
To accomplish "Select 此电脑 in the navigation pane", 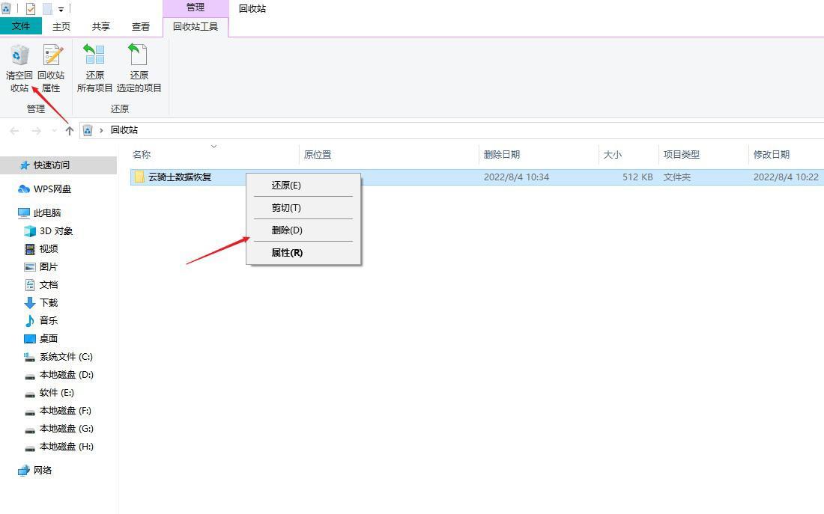I will pos(47,212).
